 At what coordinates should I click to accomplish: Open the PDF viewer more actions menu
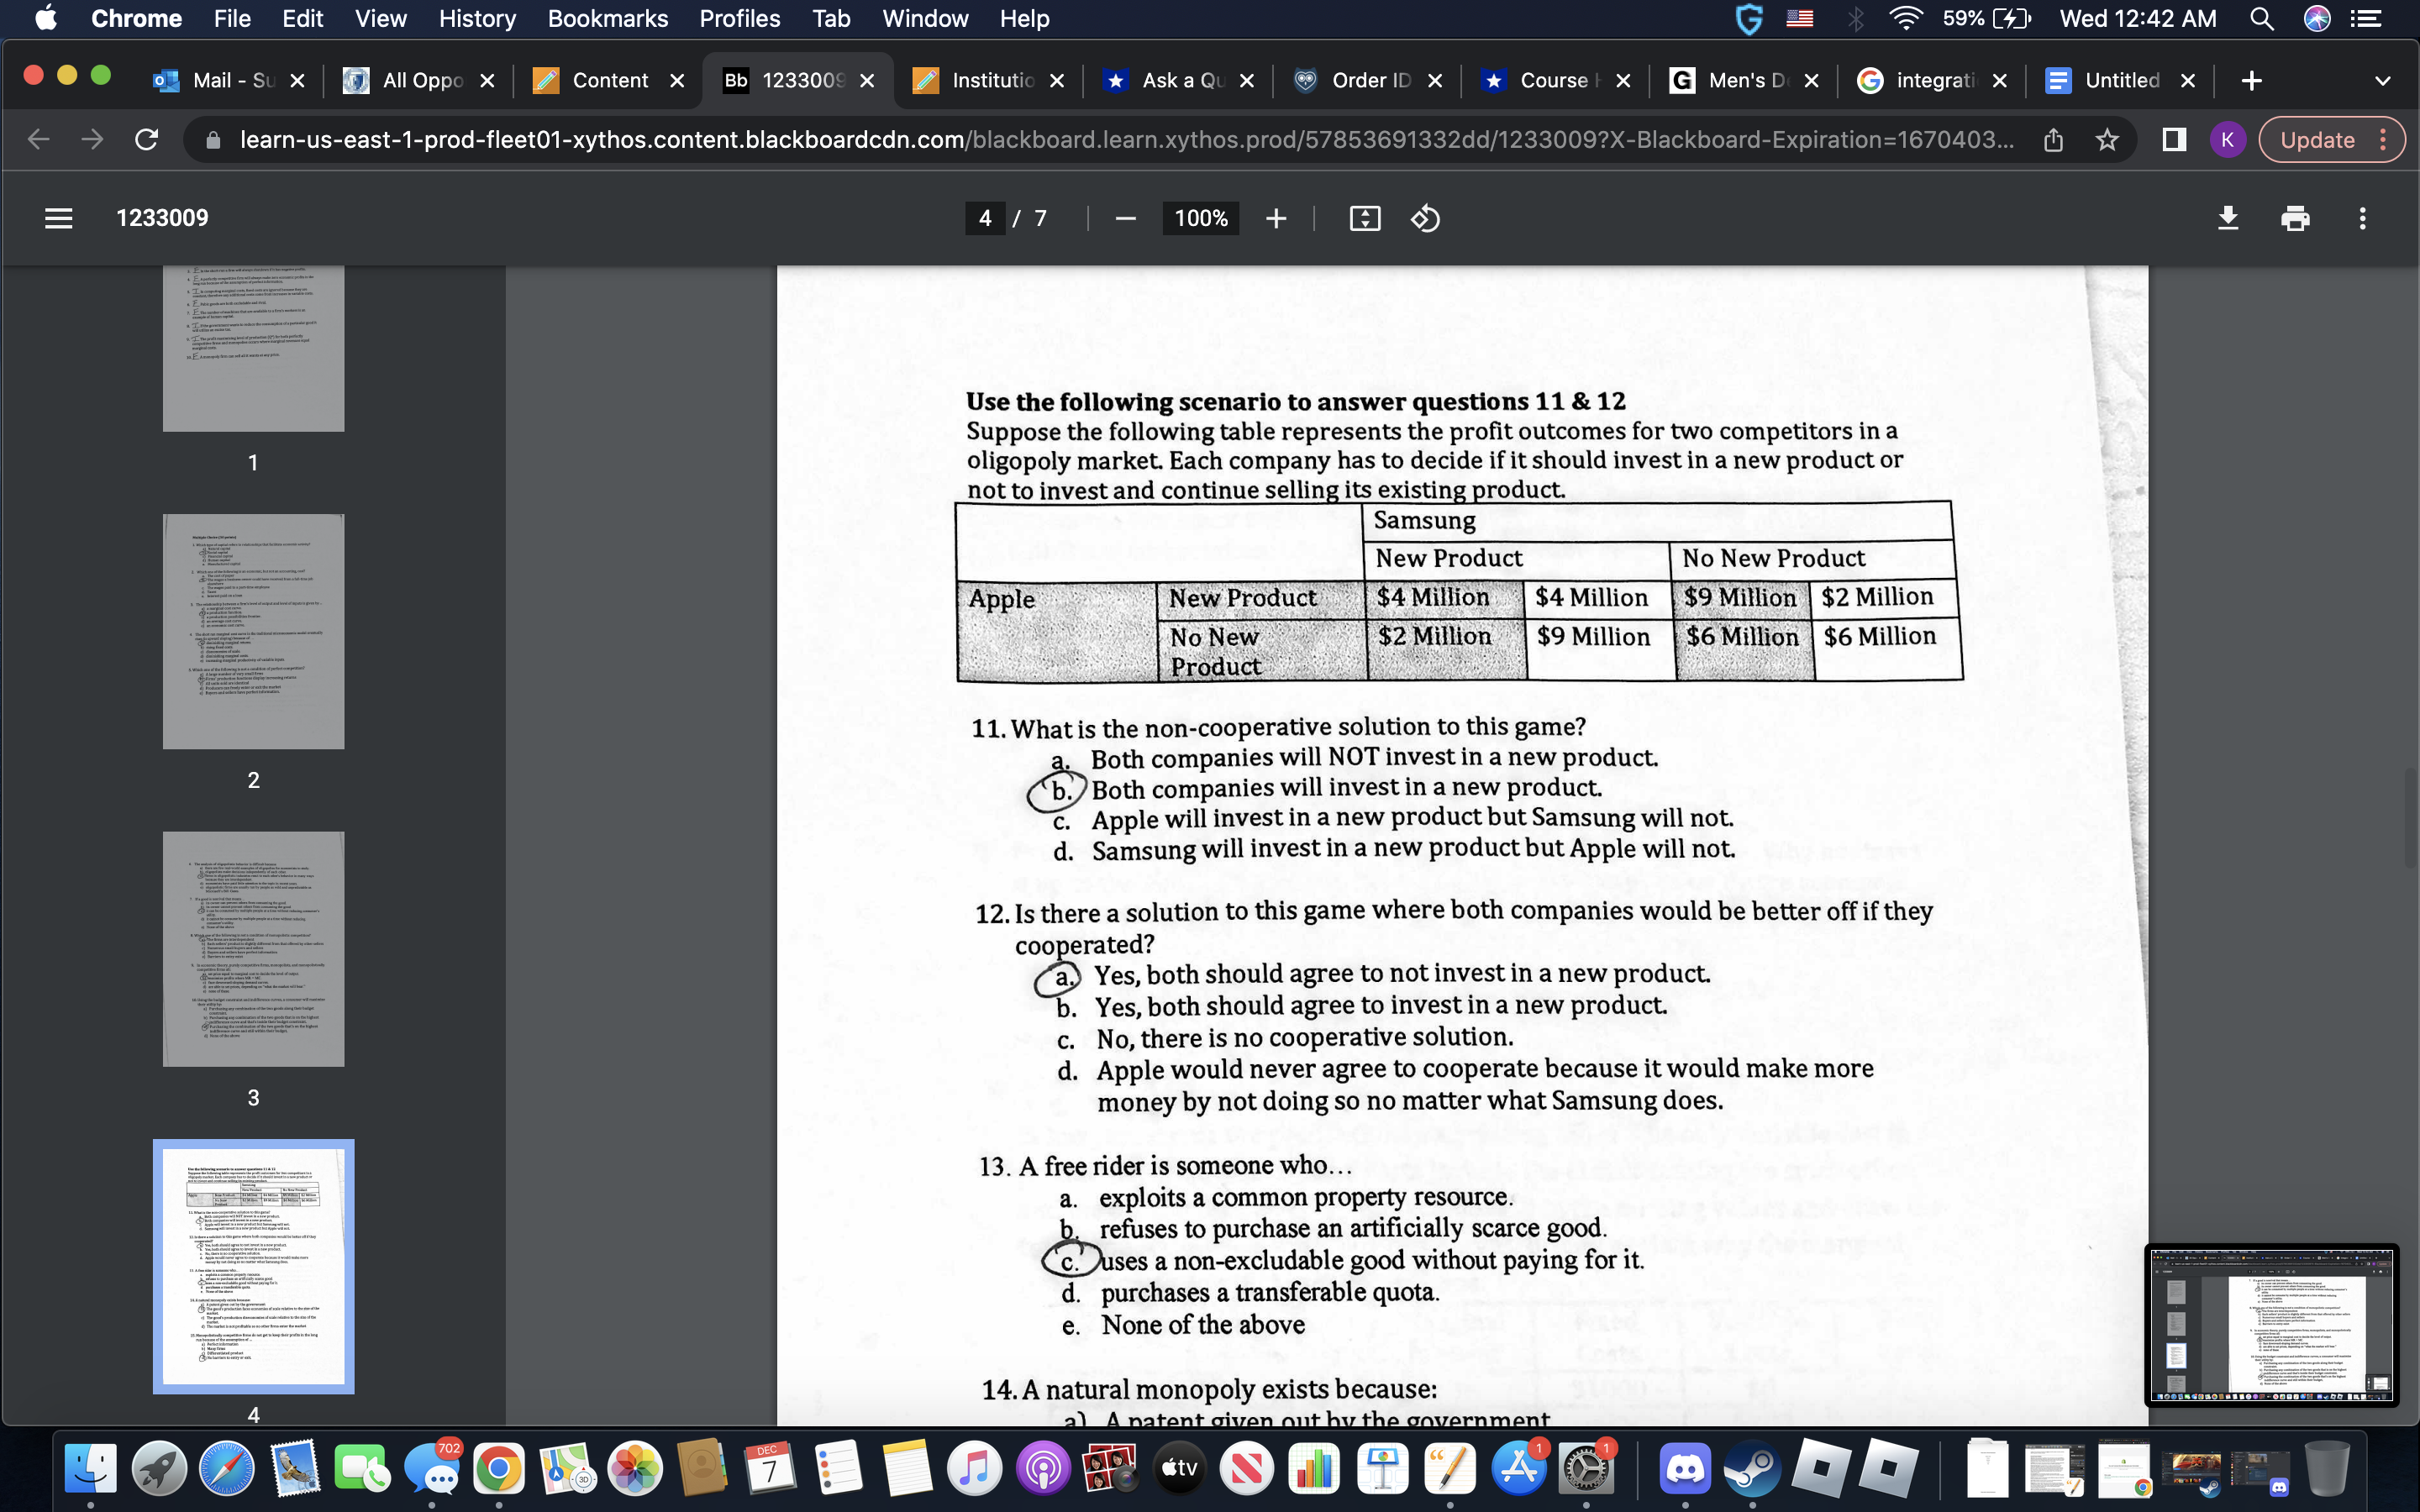click(2362, 218)
